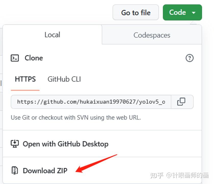This screenshot has width=214, height=184.
Task: Click the Clone terminal icon
Action: pyautogui.click(x=15, y=58)
